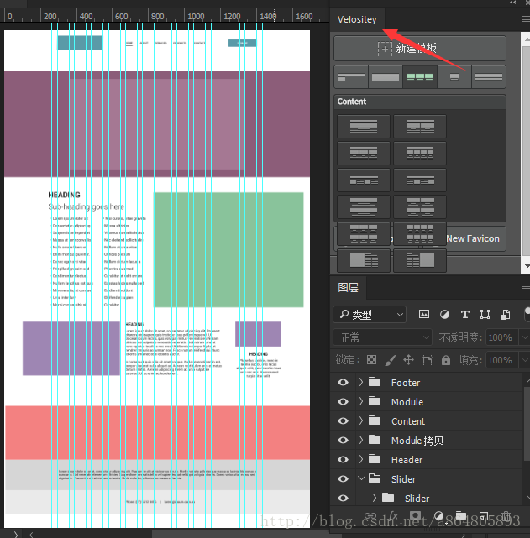Insert the text-left image-right content layout
530x538 pixels.
pyautogui.click(x=420, y=260)
